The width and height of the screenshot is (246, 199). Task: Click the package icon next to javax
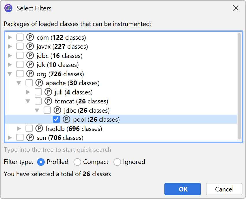(x=30, y=47)
